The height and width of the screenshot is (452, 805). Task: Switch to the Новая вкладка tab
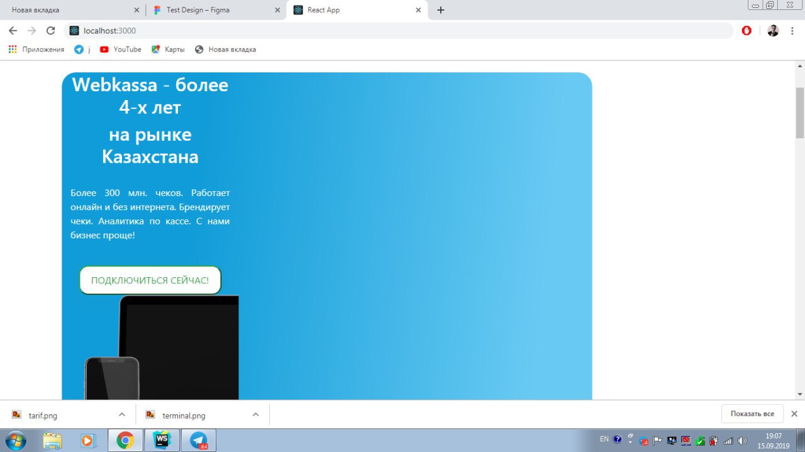(x=72, y=10)
